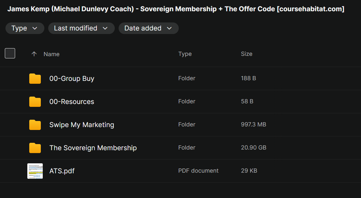The height and width of the screenshot is (198, 361).
Task: Open the 00-Group Buy folder name
Action: (x=72, y=79)
